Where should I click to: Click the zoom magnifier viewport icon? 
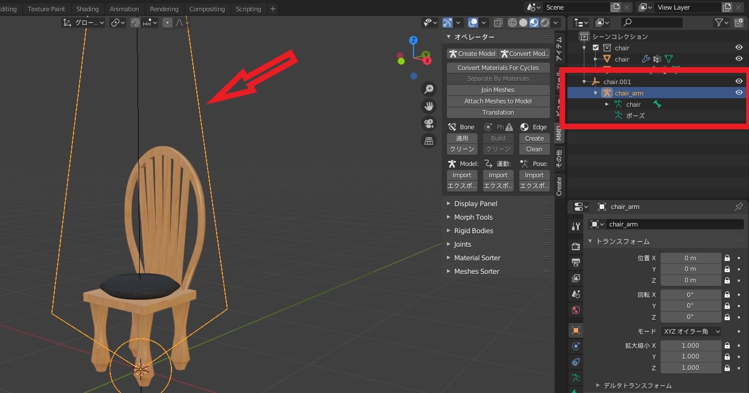(429, 89)
